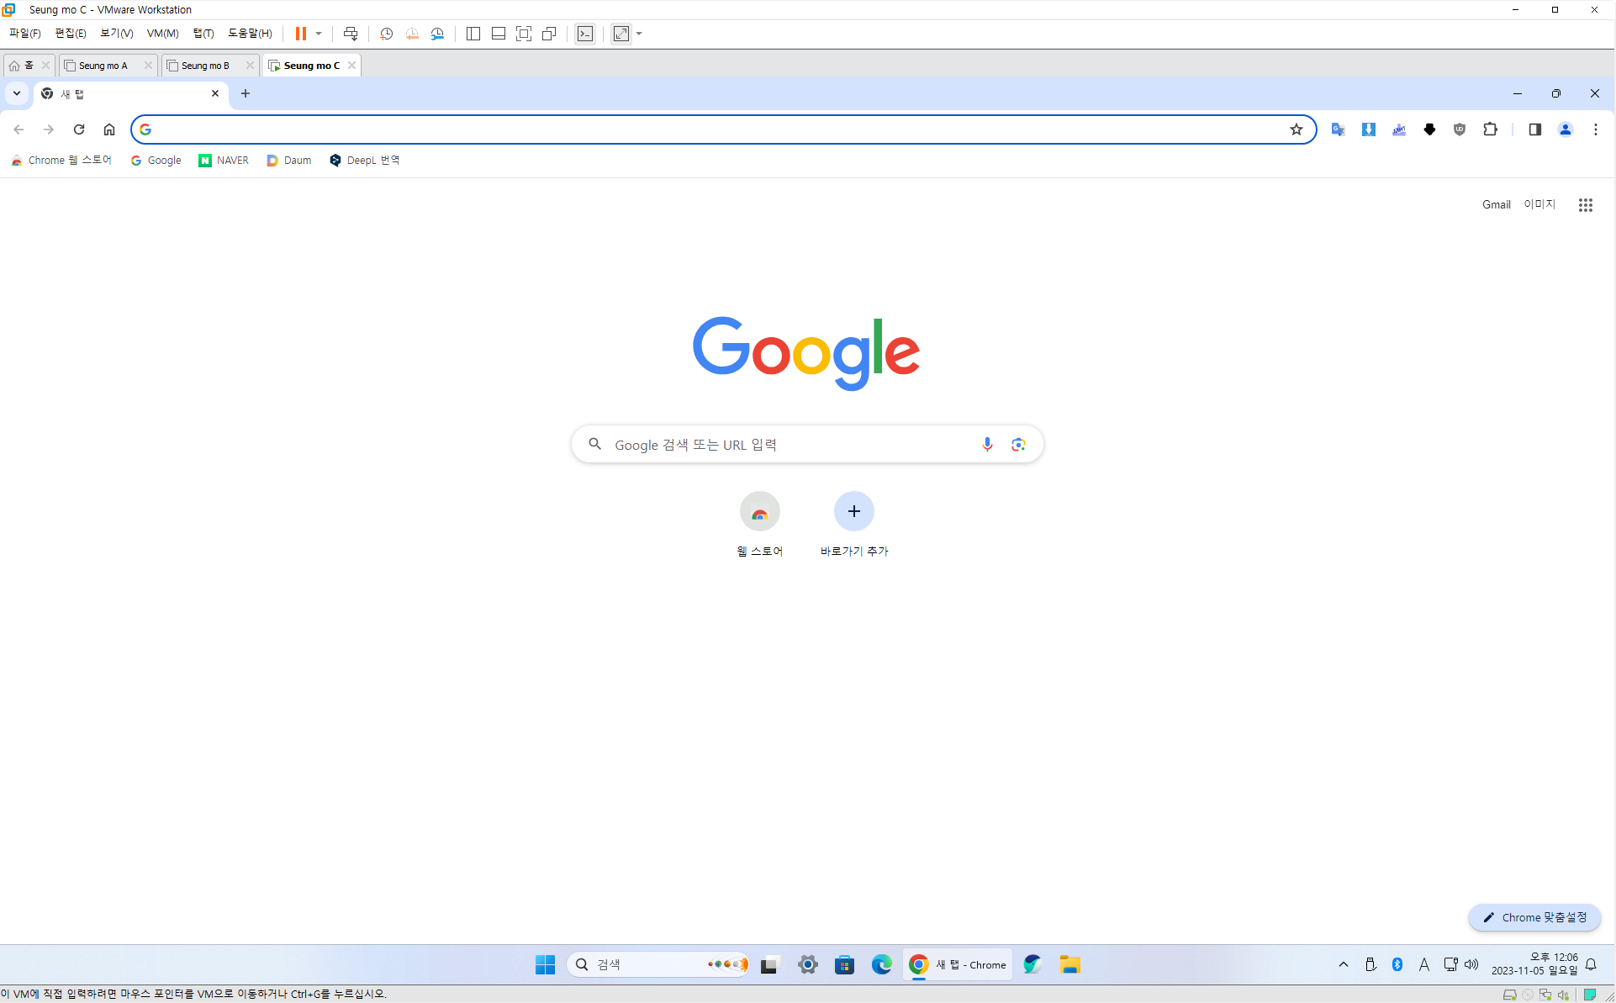Click the voice search microphone icon
The image size is (1616, 1003).
pyautogui.click(x=987, y=444)
